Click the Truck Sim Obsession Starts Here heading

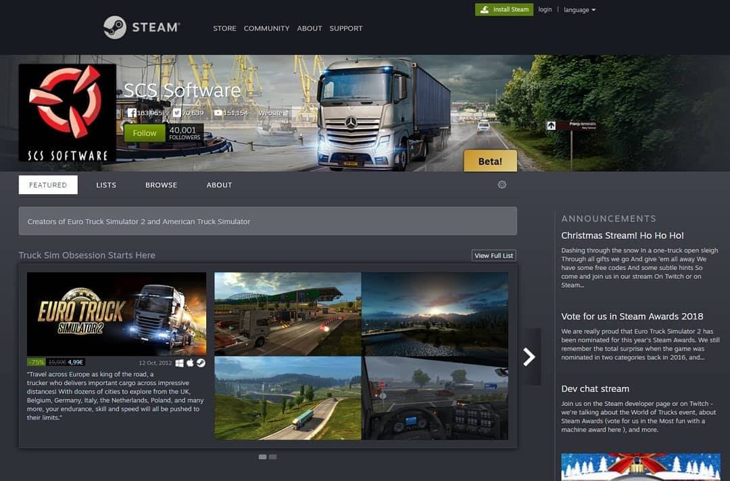click(x=87, y=256)
